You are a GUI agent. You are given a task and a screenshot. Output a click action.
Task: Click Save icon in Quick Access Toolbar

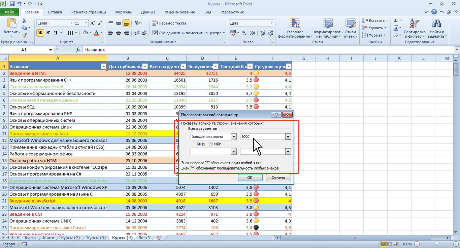coord(12,4)
